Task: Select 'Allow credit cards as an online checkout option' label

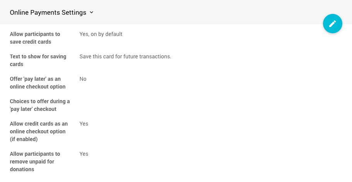Action: (x=39, y=131)
